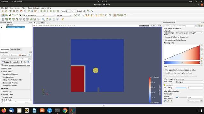The height and width of the screenshot is (114, 204).
Task: Click the Color Map Editor search field
Action: tap(179, 26)
